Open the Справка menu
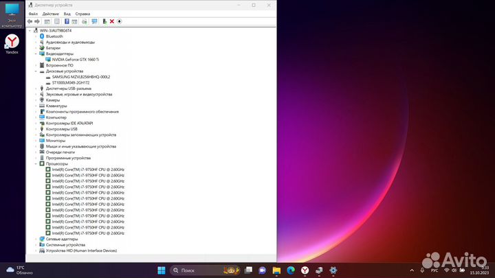495x278 pixels. click(82, 14)
